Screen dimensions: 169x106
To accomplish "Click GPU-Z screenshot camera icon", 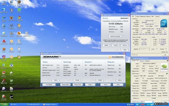I will 168,61.
